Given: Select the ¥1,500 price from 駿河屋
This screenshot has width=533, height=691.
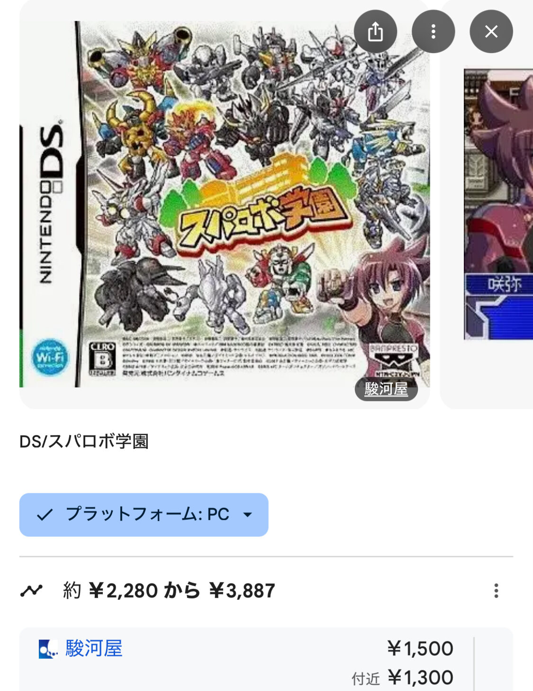Looking at the screenshot, I should click(420, 649).
